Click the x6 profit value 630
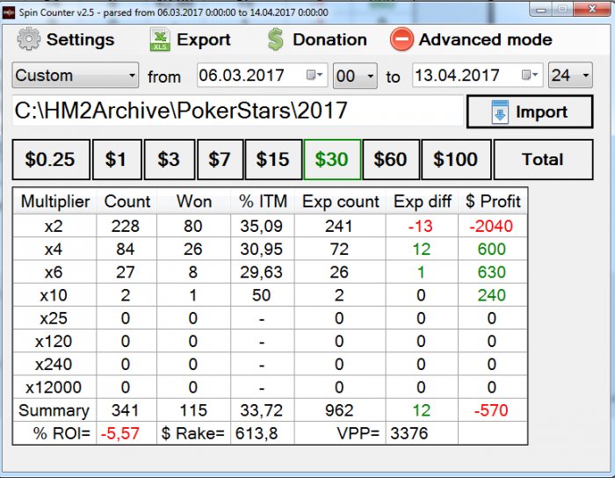This screenshot has height=478, width=615. [x=491, y=272]
